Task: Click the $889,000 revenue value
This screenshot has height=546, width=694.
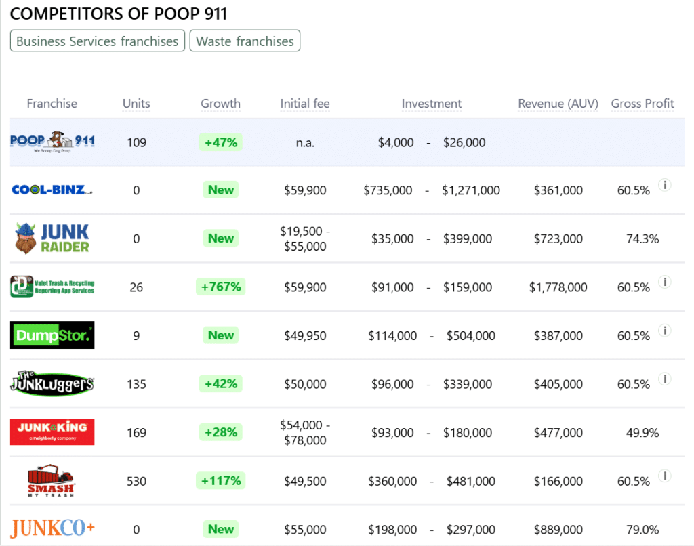Action: click(558, 530)
